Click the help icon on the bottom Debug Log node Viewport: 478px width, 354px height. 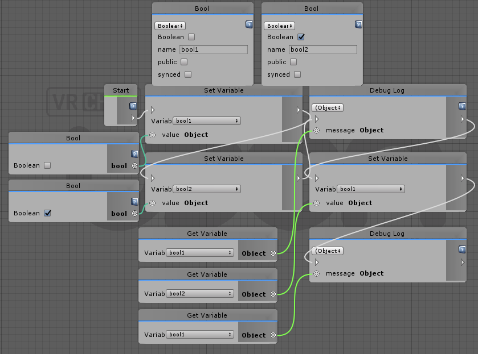(x=462, y=249)
